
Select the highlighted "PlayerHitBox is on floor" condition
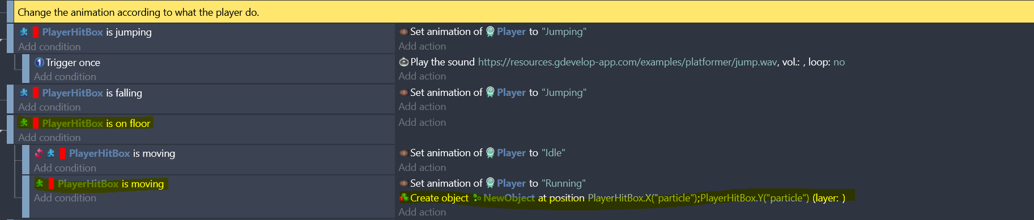pyautogui.click(x=85, y=124)
